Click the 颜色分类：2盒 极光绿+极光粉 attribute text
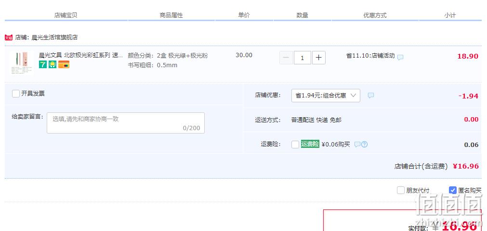Screen dimensions: 487x231 click(168, 56)
